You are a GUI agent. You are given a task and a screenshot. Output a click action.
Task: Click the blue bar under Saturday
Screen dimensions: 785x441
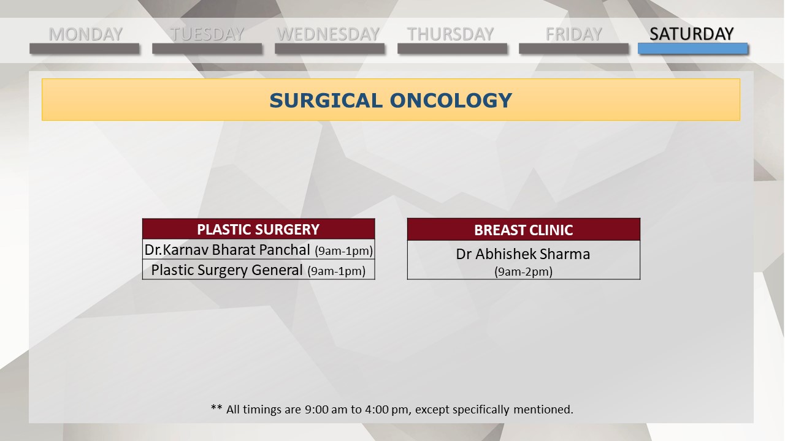click(693, 48)
